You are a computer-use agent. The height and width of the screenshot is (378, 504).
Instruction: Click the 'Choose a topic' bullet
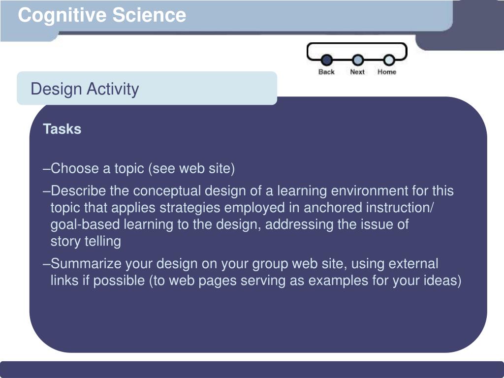click(138, 168)
